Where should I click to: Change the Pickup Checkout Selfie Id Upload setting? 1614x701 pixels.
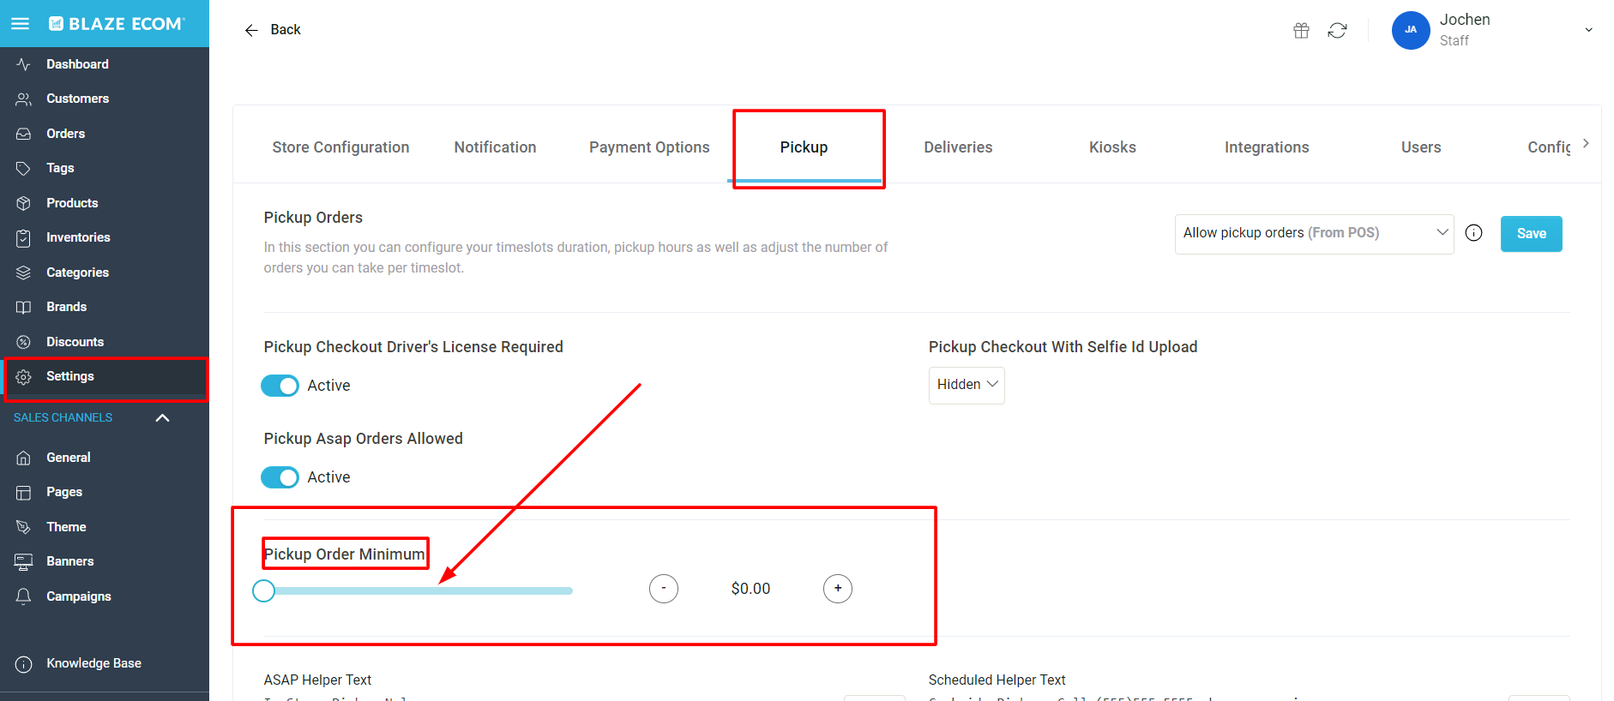(967, 385)
